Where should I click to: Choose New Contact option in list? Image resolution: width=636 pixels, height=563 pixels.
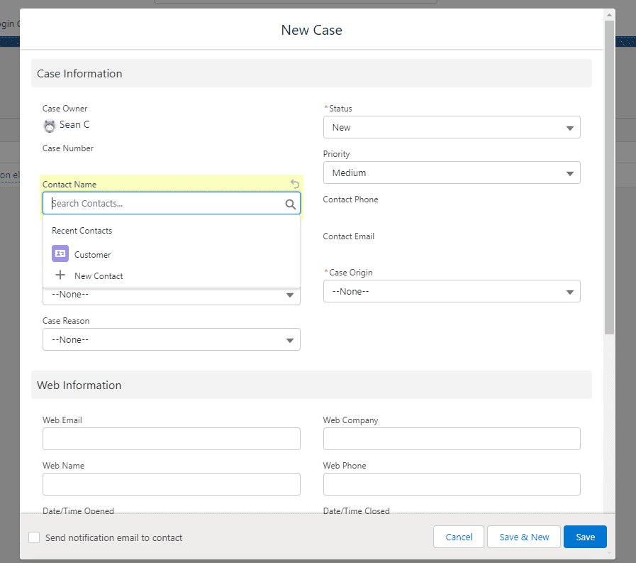99,276
